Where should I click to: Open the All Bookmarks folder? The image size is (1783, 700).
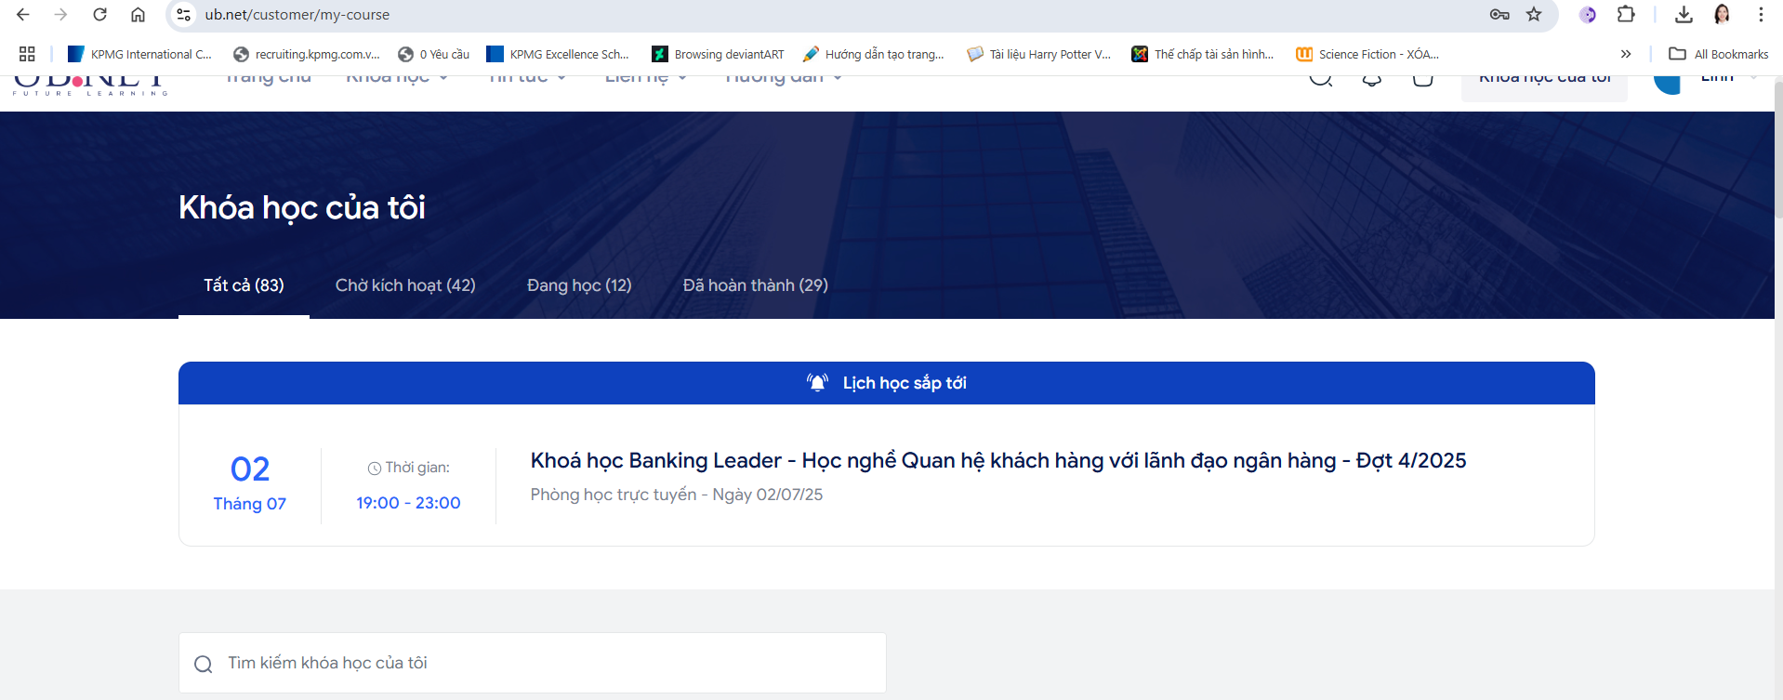point(1719,54)
